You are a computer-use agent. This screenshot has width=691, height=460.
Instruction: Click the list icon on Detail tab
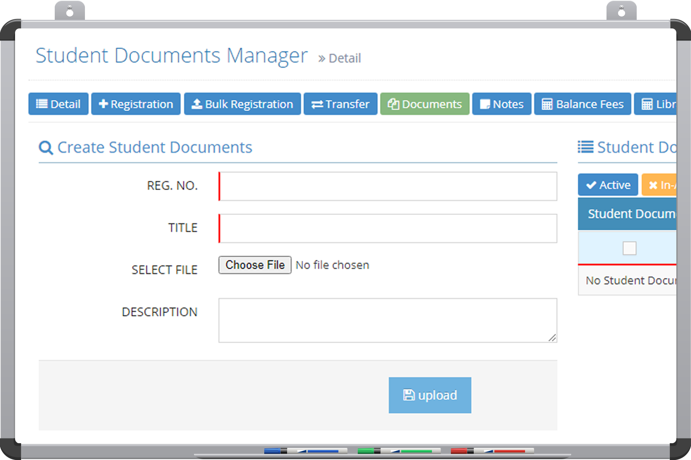pos(41,104)
